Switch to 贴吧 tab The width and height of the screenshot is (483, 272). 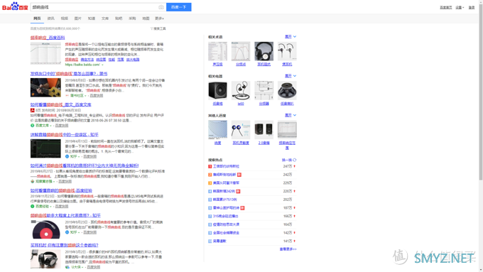click(x=119, y=18)
